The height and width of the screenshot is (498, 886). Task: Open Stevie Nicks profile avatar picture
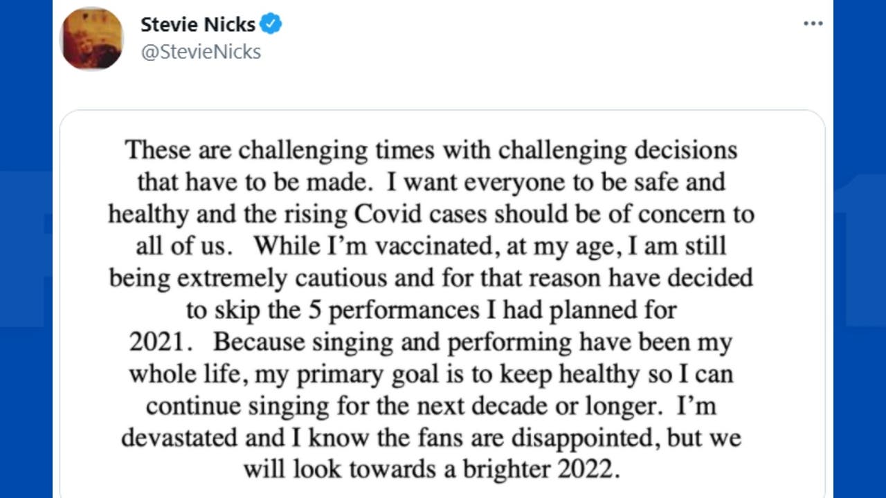(x=92, y=39)
